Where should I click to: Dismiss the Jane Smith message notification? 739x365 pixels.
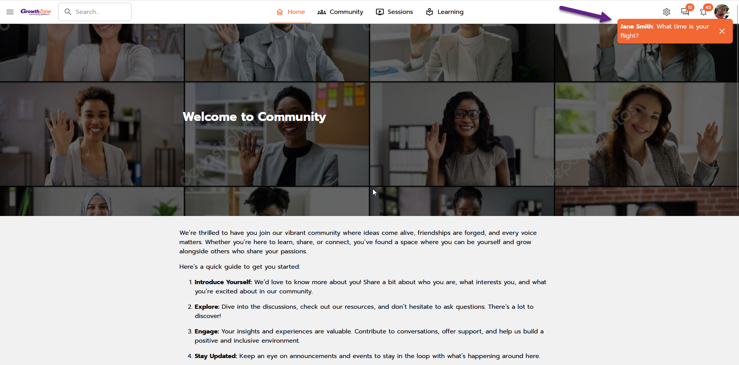click(x=722, y=31)
